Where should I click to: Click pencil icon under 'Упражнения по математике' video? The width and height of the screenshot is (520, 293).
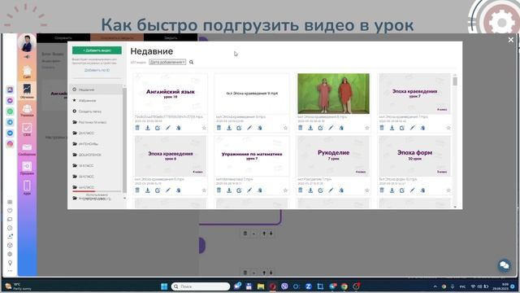point(249,190)
